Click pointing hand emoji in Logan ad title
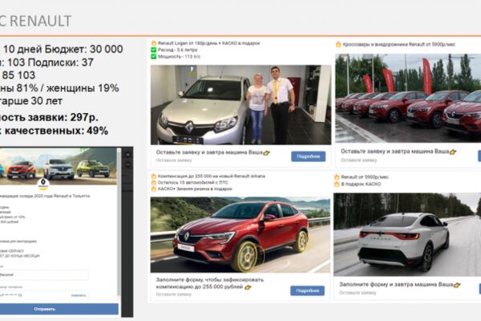Image resolution: width=481 pixels, height=321 pixels. coord(266,152)
